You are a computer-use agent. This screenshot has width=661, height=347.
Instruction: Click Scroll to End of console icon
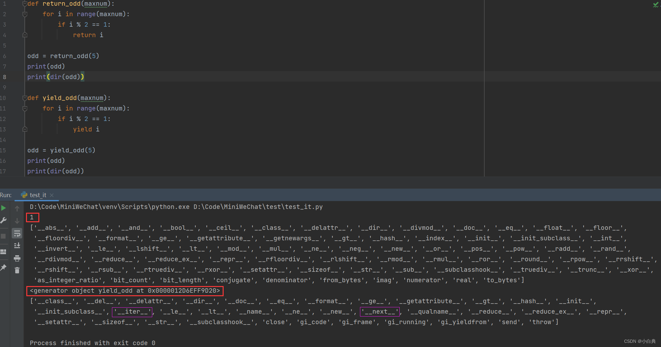17,245
